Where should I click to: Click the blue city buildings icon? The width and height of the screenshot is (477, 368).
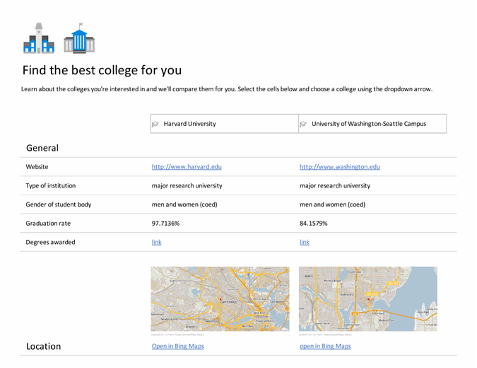point(38,39)
